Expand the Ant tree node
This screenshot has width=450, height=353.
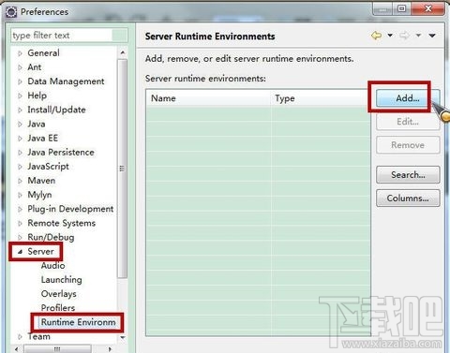coord(20,67)
